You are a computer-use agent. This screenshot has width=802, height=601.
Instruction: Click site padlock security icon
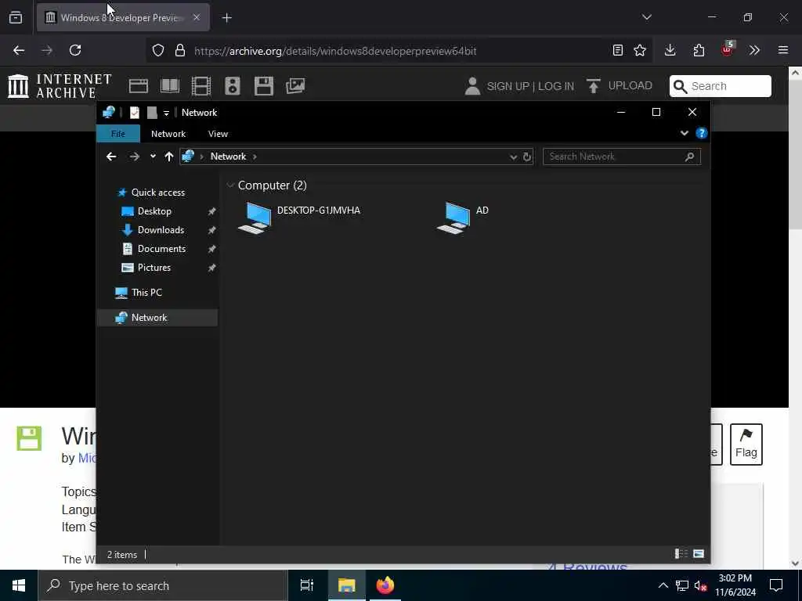[x=180, y=50]
